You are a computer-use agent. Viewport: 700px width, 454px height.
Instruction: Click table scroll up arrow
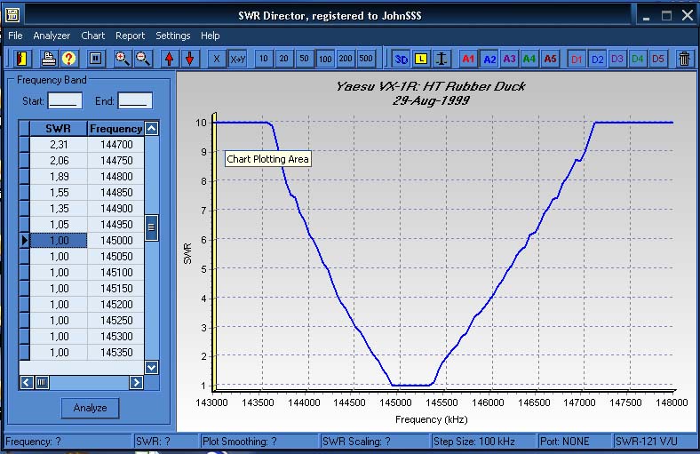tap(151, 129)
